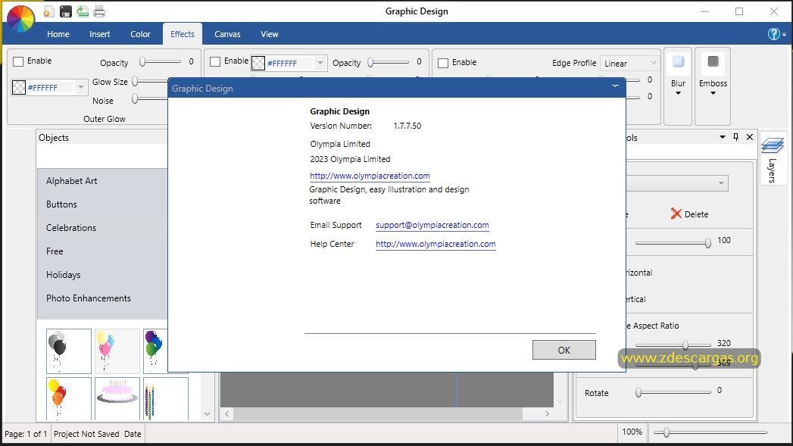
Task: Tick the Enable checkbox beside second color box
Action: [215, 61]
